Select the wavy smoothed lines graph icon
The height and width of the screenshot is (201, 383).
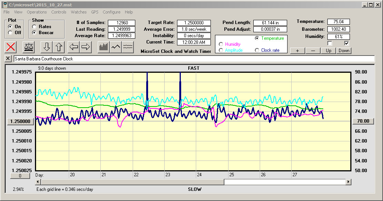(127, 47)
